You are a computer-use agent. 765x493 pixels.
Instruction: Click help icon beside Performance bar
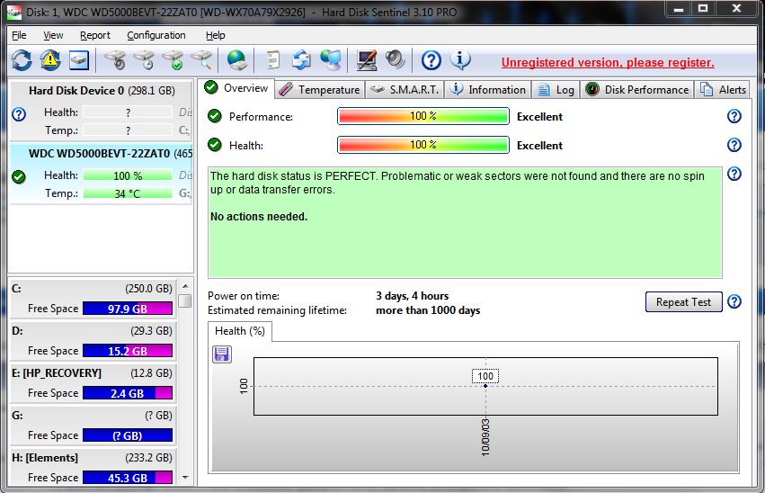734,116
